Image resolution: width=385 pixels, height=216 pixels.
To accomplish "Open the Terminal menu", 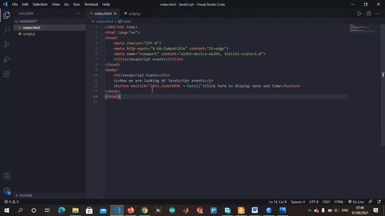I will [91, 4].
